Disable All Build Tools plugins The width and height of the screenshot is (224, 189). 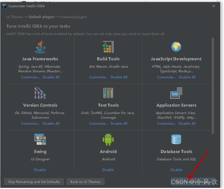tap(119, 77)
